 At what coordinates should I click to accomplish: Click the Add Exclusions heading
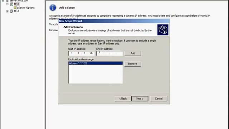coord(73,27)
